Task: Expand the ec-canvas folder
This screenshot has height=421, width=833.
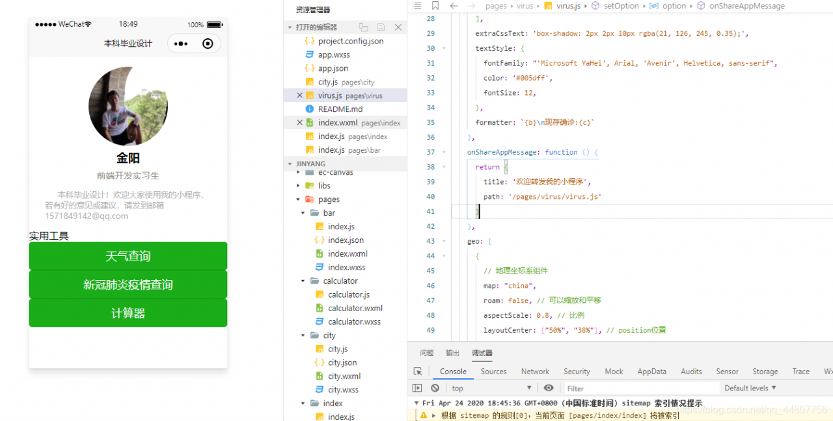Action: (x=298, y=172)
